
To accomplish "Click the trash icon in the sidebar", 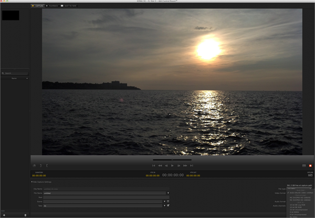I will click(x=25, y=215).
